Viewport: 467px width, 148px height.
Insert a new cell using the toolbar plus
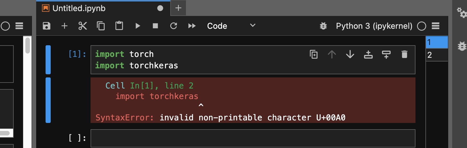[65, 26]
